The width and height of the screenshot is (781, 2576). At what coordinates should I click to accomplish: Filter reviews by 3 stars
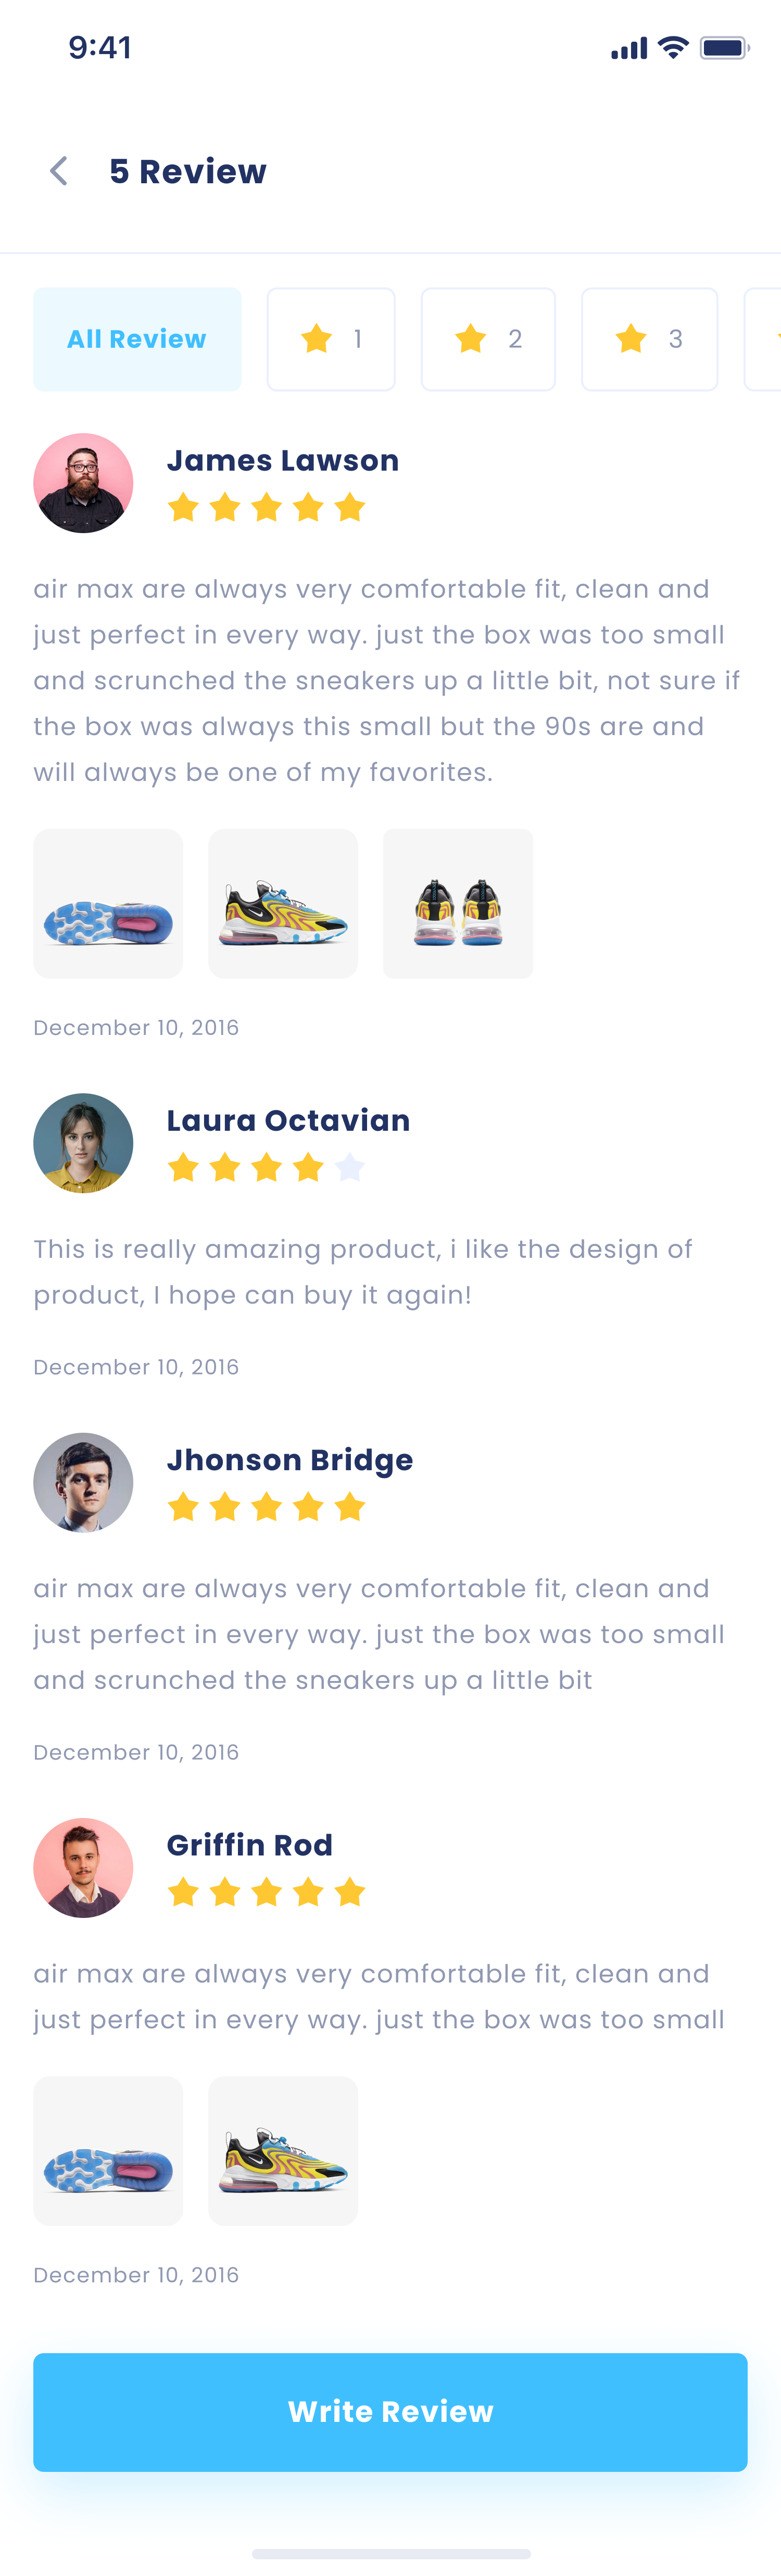pos(649,339)
